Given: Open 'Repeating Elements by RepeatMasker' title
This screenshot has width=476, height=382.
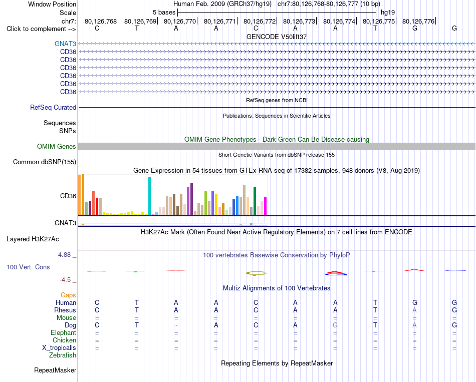Looking at the screenshot, I should click(x=277, y=363).
